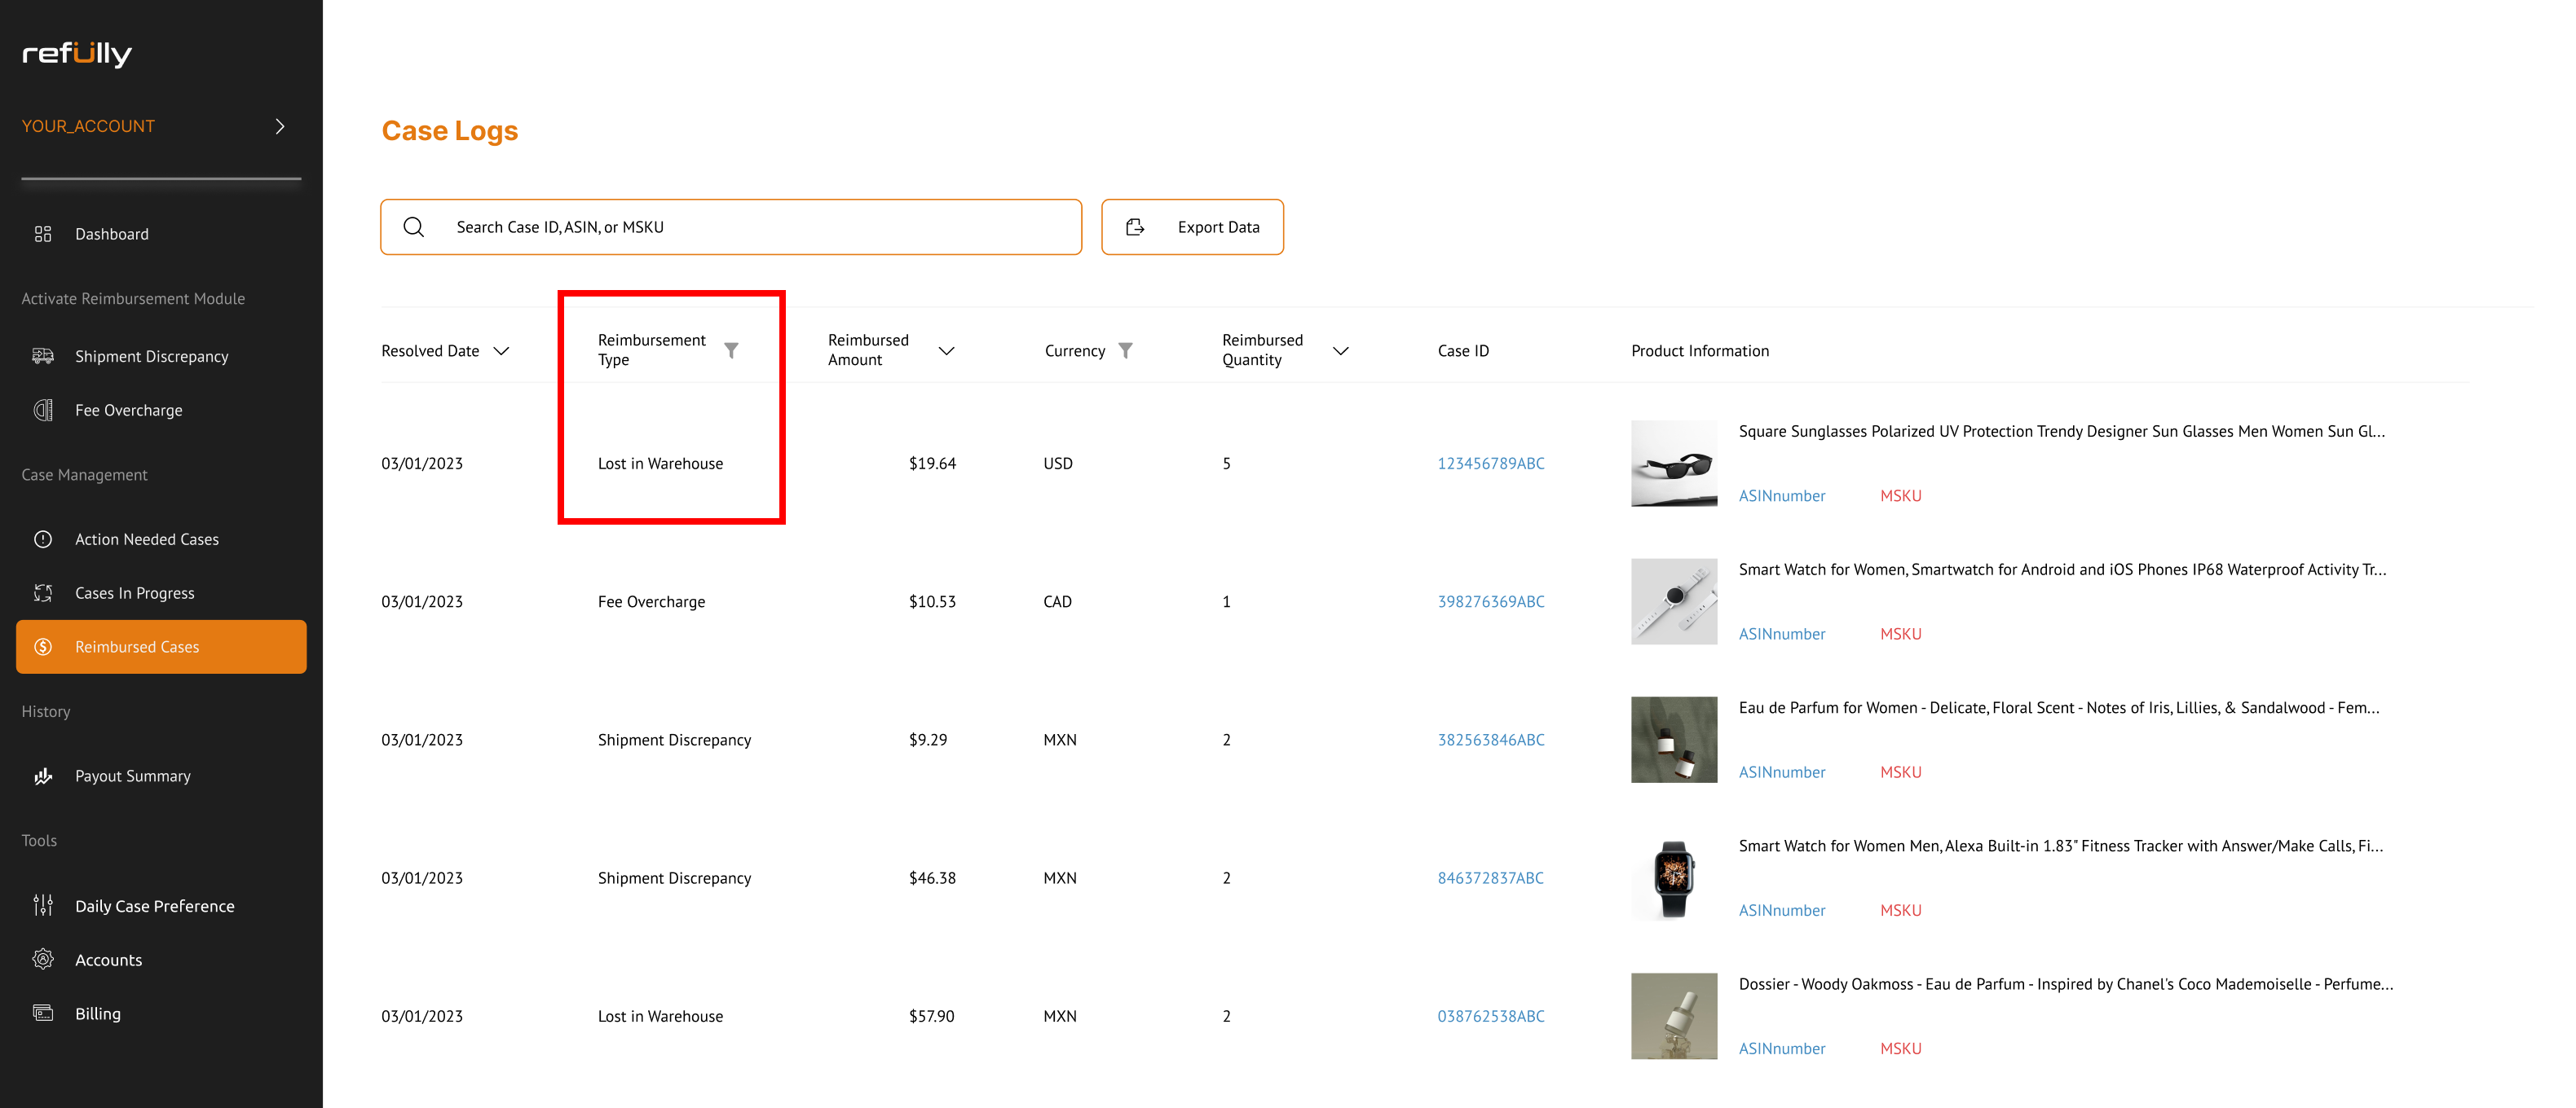Image resolution: width=2576 pixels, height=1108 pixels.
Task: Open Payout Summary page
Action: [133, 776]
